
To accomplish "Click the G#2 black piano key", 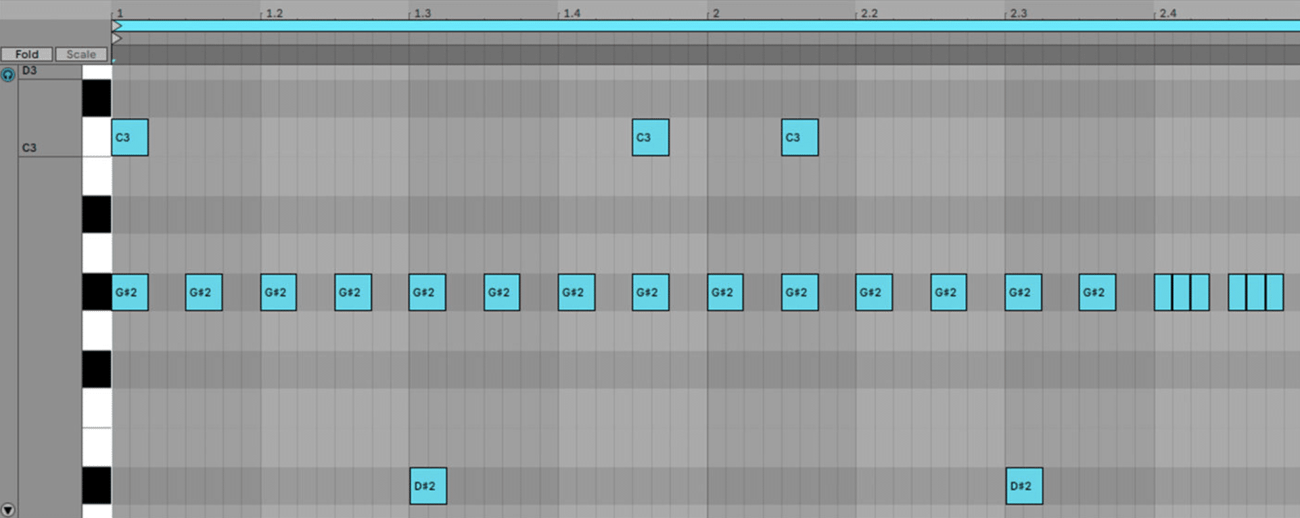I will (x=97, y=292).
